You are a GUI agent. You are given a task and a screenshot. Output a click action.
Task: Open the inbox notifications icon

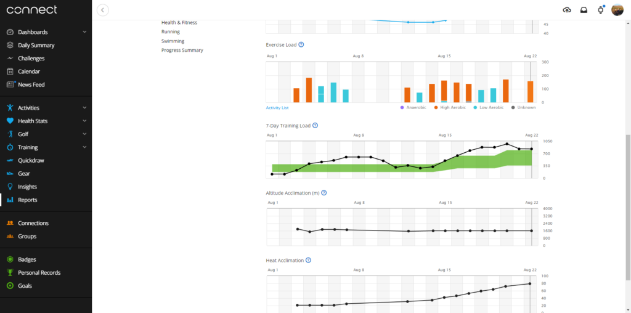[x=584, y=10]
